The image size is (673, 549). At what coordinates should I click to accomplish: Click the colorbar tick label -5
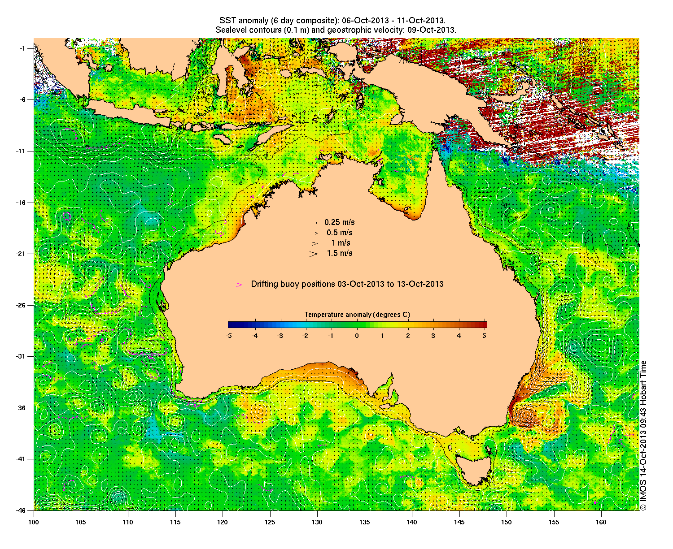point(229,335)
